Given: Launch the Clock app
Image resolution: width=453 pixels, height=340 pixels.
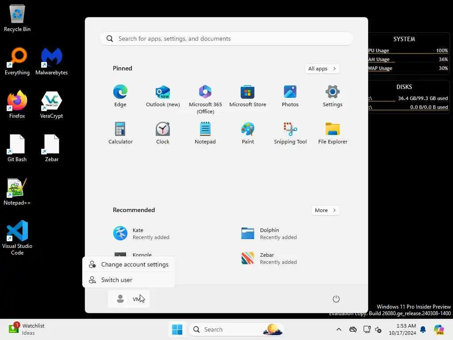Looking at the screenshot, I should pyautogui.click(x=163, y=133).
